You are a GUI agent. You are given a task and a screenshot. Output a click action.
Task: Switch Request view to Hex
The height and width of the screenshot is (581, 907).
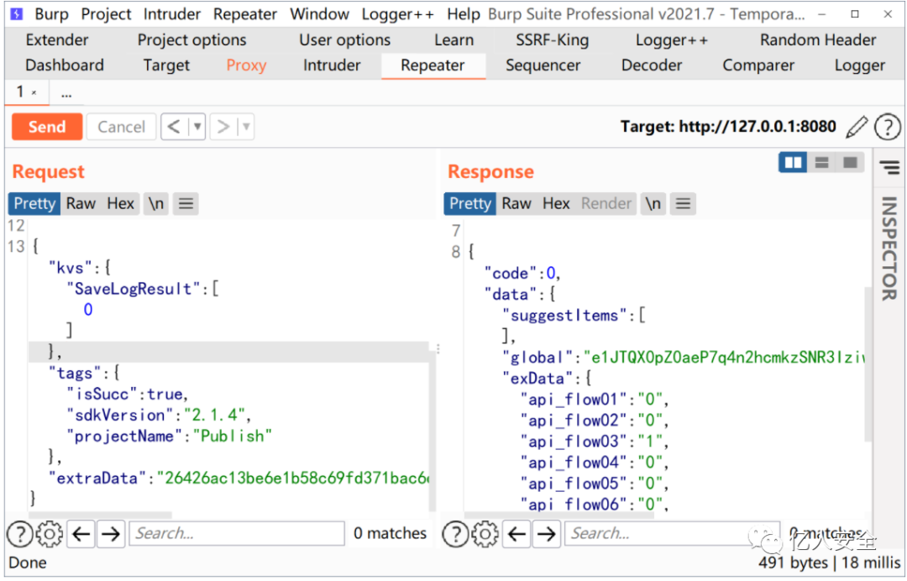point(120,203)
